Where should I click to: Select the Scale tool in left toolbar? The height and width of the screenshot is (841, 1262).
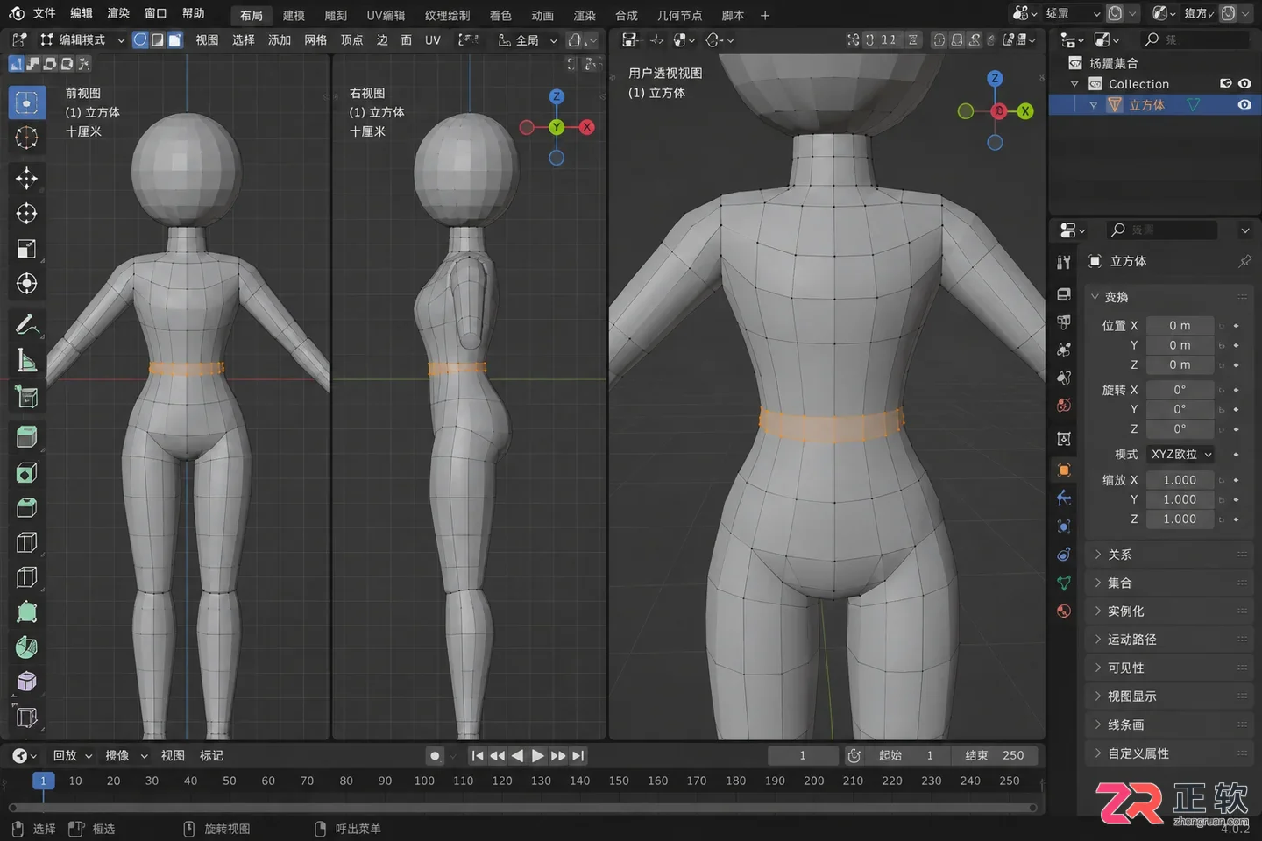[26, 249]
